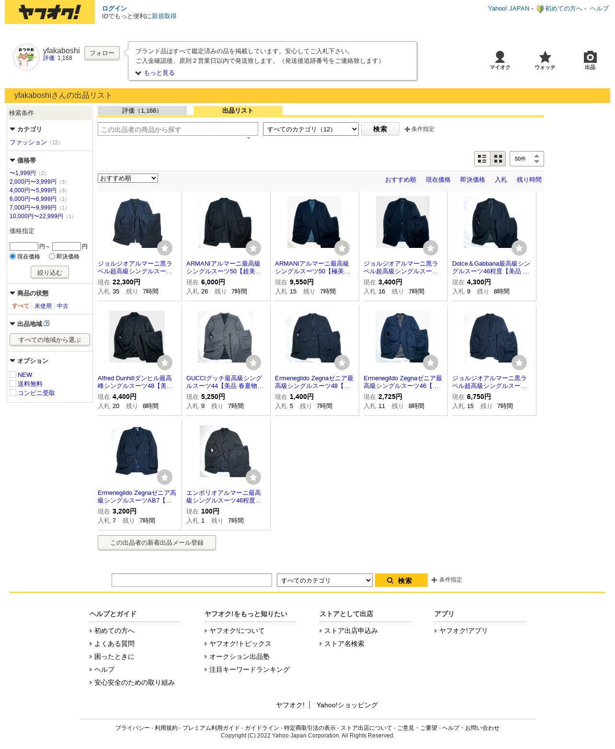The width and height of the screenshot is (615, 749).
Task: Check the 送料無料 checkbox
Action: (x=13, y=384)
